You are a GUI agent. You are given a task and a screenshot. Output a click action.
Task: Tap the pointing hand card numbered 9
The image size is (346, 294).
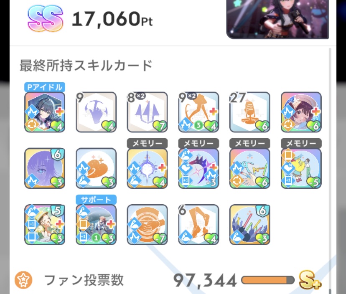pos(96,112)
